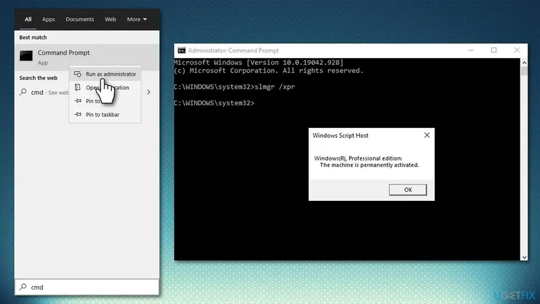Choose Run as administrator from context menu
Image resolution: width=540 pixels, height=304 pixels.
(105, 74)
